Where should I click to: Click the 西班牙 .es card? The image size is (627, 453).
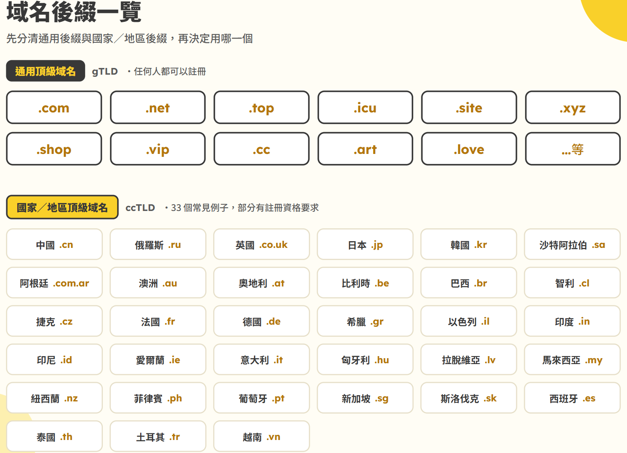pyautogui.click(x=572, y=398)
